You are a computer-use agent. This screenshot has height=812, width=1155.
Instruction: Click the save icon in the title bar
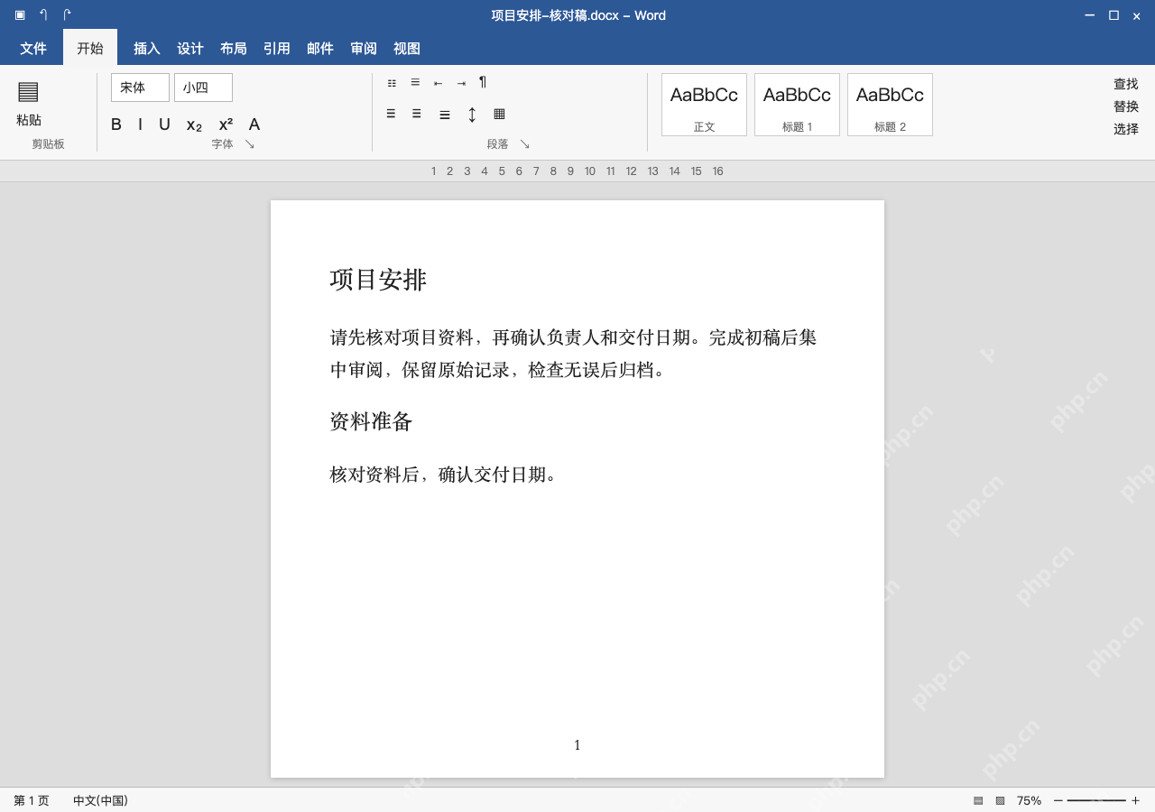coord(20,14)
